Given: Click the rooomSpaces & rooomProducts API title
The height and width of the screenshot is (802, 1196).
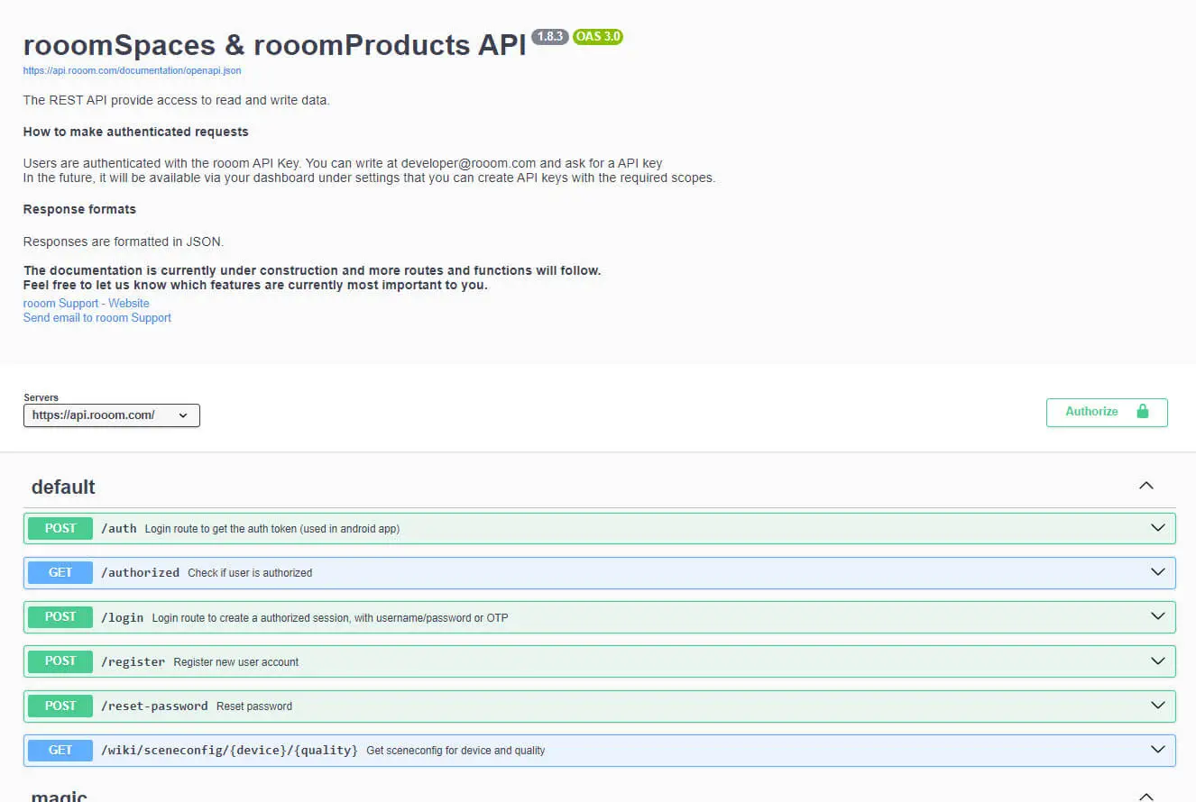Looking at the screenshot, I should [274, 45].
